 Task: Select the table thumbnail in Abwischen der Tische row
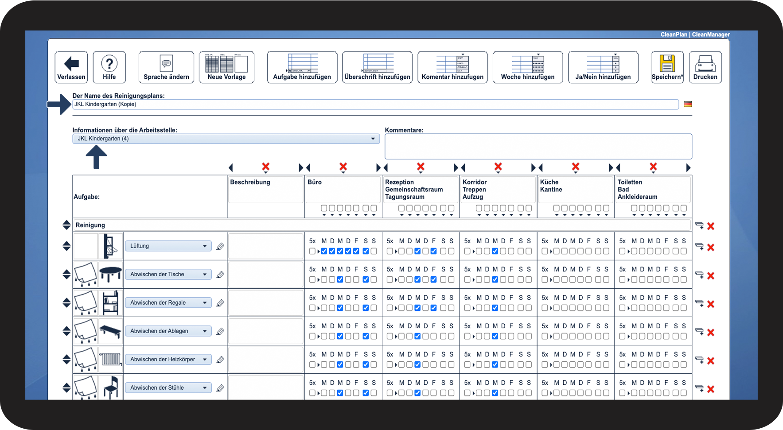pyautogui.click(x=111, y=275)
